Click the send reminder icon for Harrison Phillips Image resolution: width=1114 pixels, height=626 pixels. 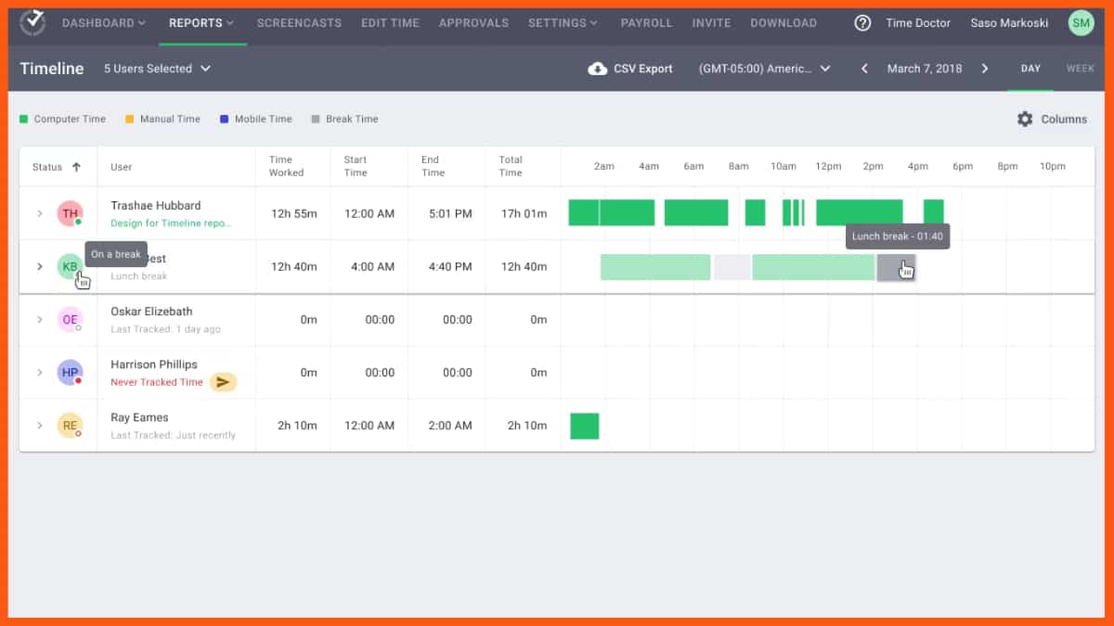(223, 381)
